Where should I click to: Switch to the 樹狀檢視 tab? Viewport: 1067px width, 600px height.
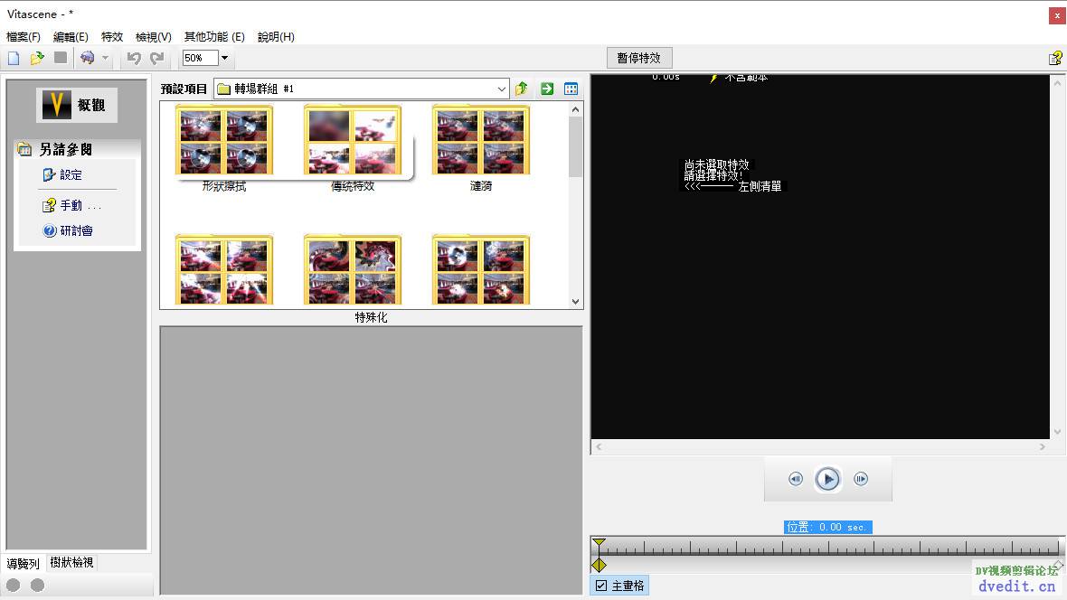click(72, 563)
